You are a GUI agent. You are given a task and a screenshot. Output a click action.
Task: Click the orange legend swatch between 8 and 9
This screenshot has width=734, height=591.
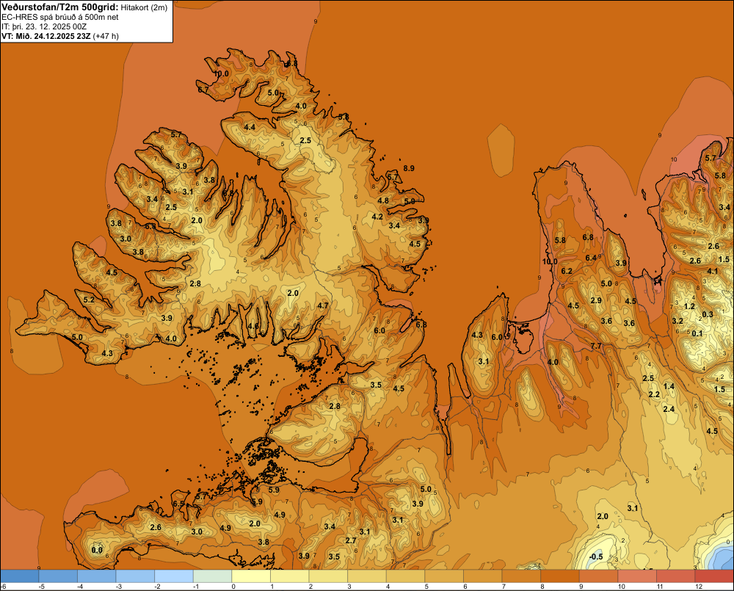point(560,576)
